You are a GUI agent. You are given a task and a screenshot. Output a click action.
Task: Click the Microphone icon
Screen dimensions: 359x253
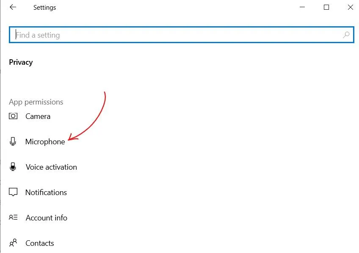pyautogui.click(x=13, y=141)
